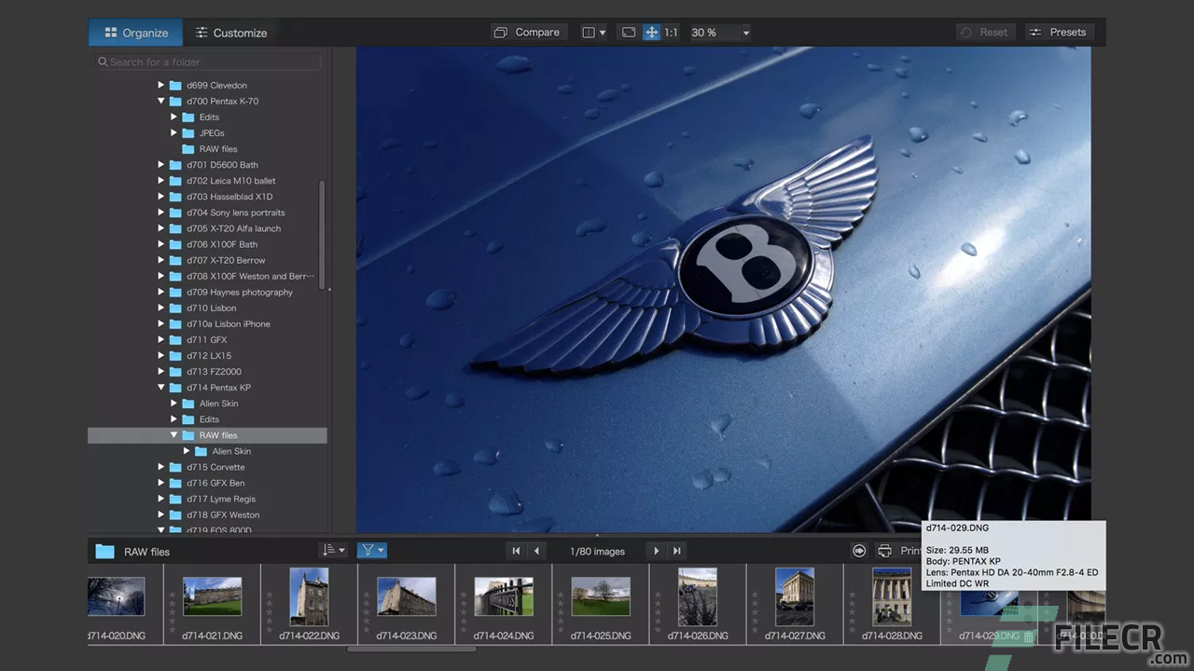
Task: Click the d710a Lisbon iPhone folder icon
Action: (174, 324)
